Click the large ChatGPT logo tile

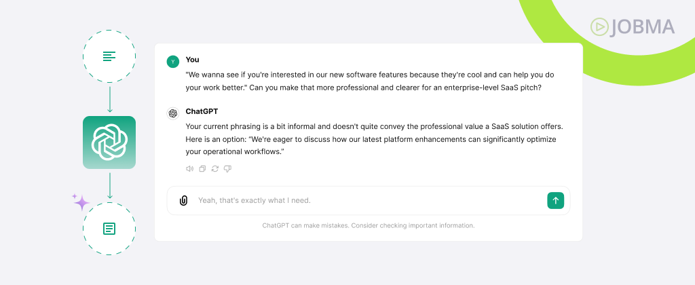click(109, 142)
